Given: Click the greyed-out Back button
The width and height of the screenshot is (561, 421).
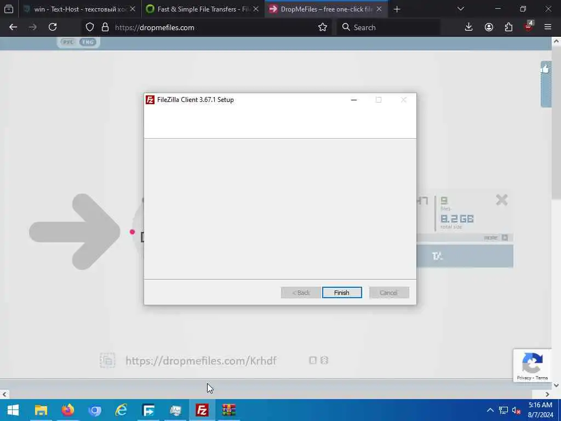Looking at the screenshot, I should [x=301, y=293].
